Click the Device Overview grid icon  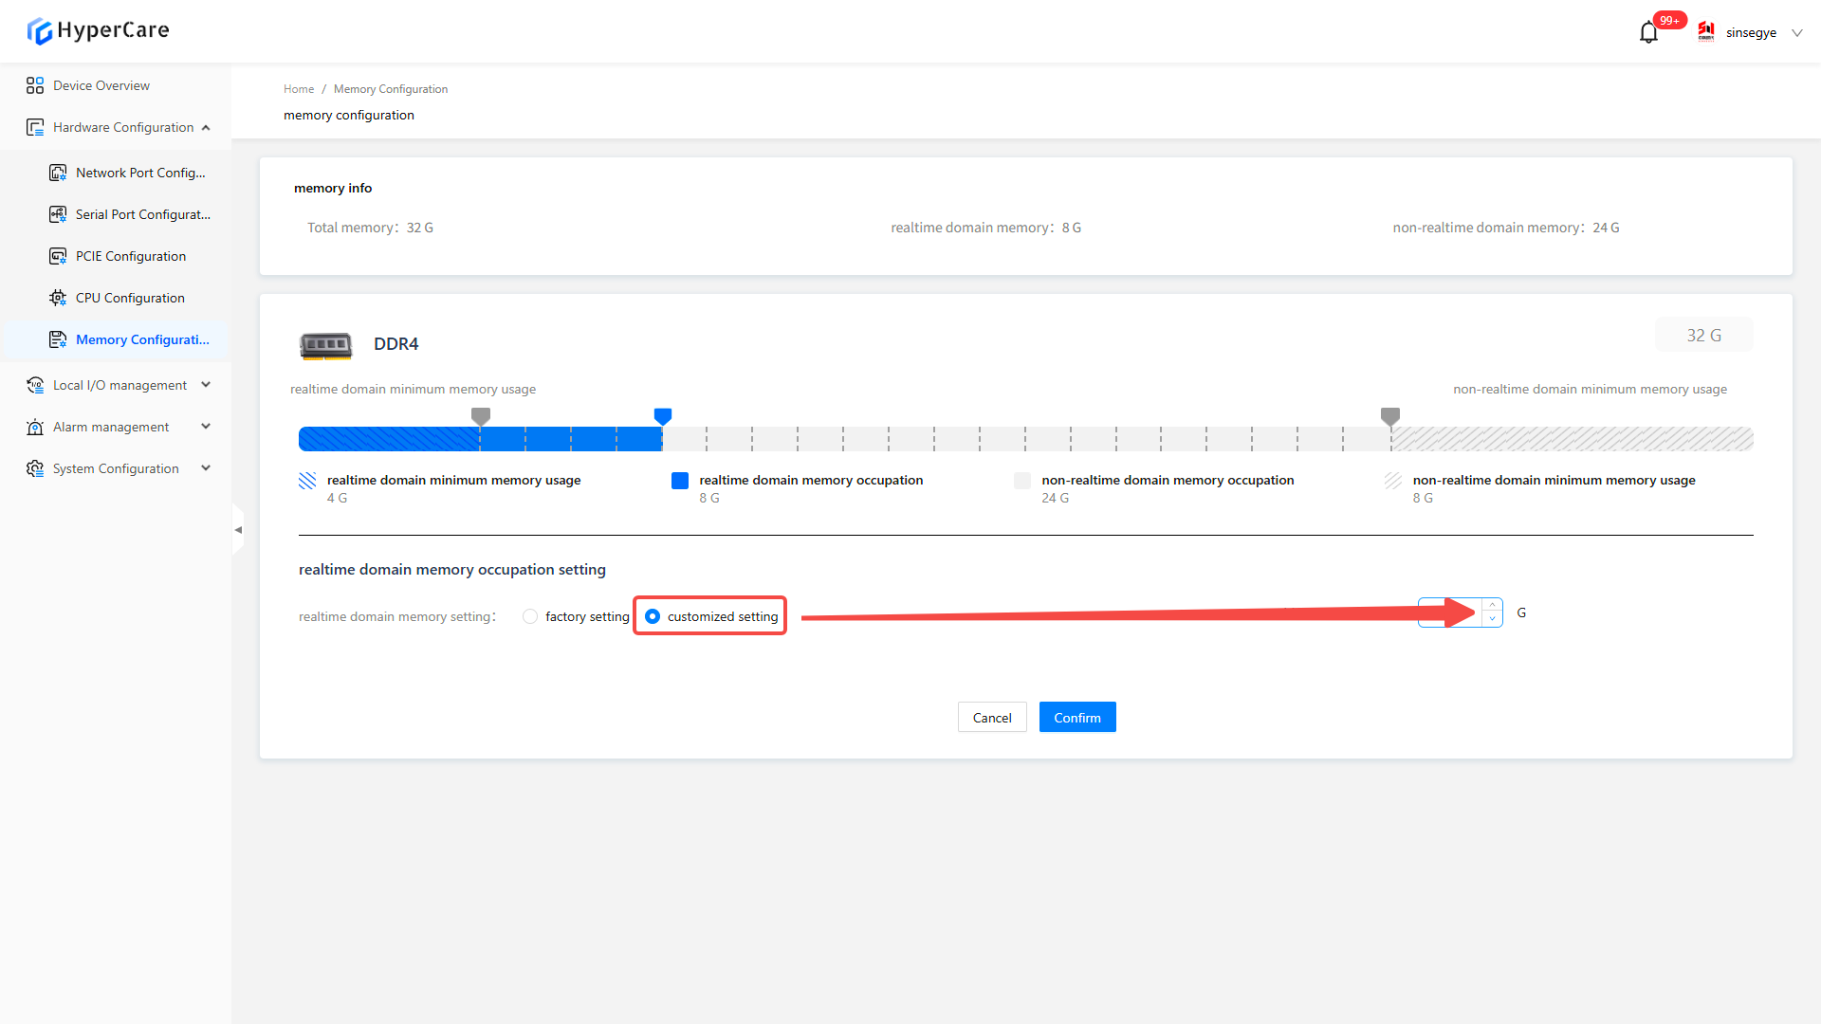(x=35, y=85)
